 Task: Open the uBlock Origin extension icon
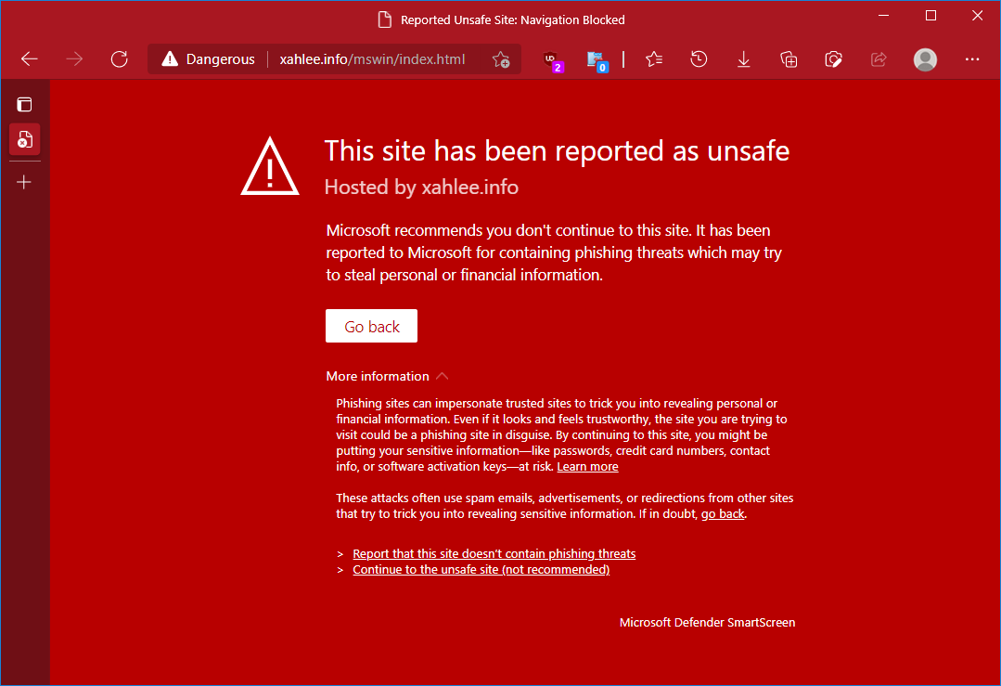pos(552,60)
